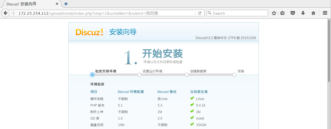Click the 当前服务器 column header
Image resolution: width=331 pixels, height=129 pixels.
click(199, 92)
